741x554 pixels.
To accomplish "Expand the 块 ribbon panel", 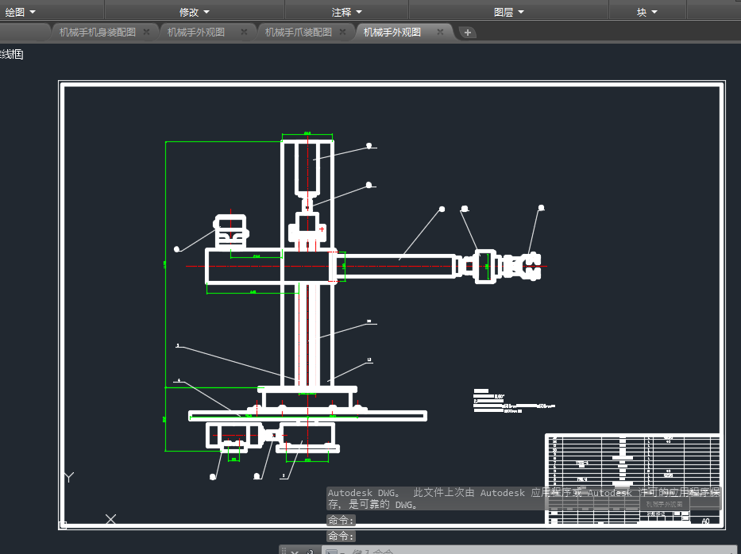I will 647,12.
